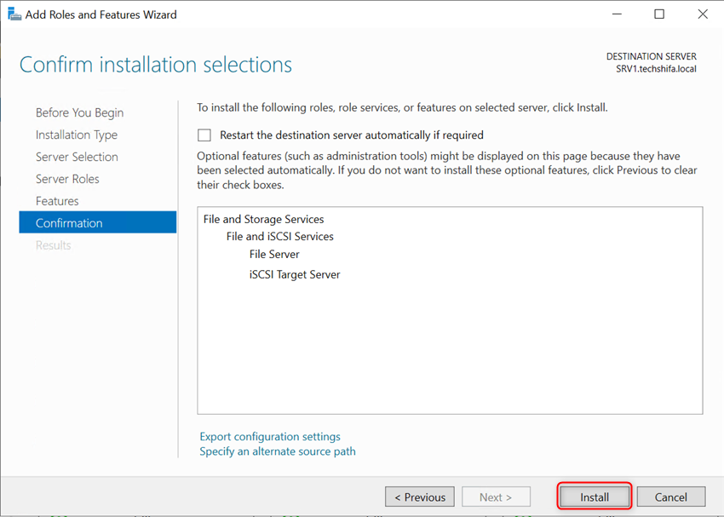
Task: Select File and iSCSI Services entry
Action: (279, 237)
